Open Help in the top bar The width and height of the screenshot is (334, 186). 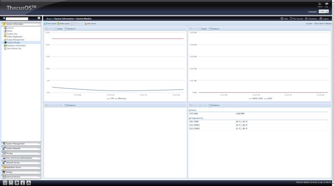(284, 19)
